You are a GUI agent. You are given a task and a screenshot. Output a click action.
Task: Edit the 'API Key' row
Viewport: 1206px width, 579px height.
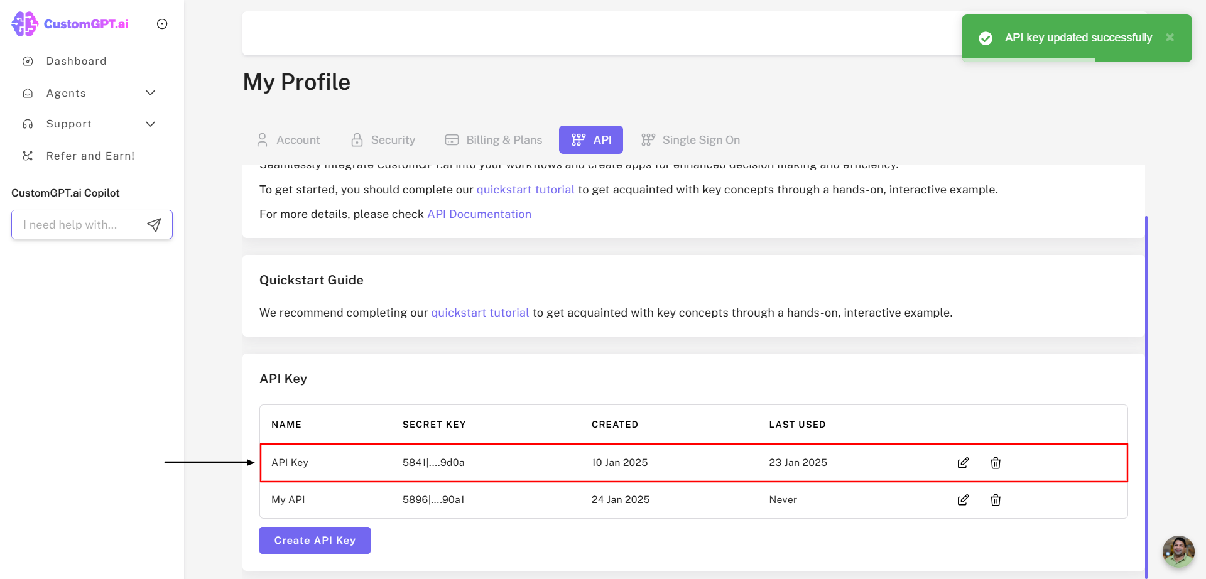[963, 463]
